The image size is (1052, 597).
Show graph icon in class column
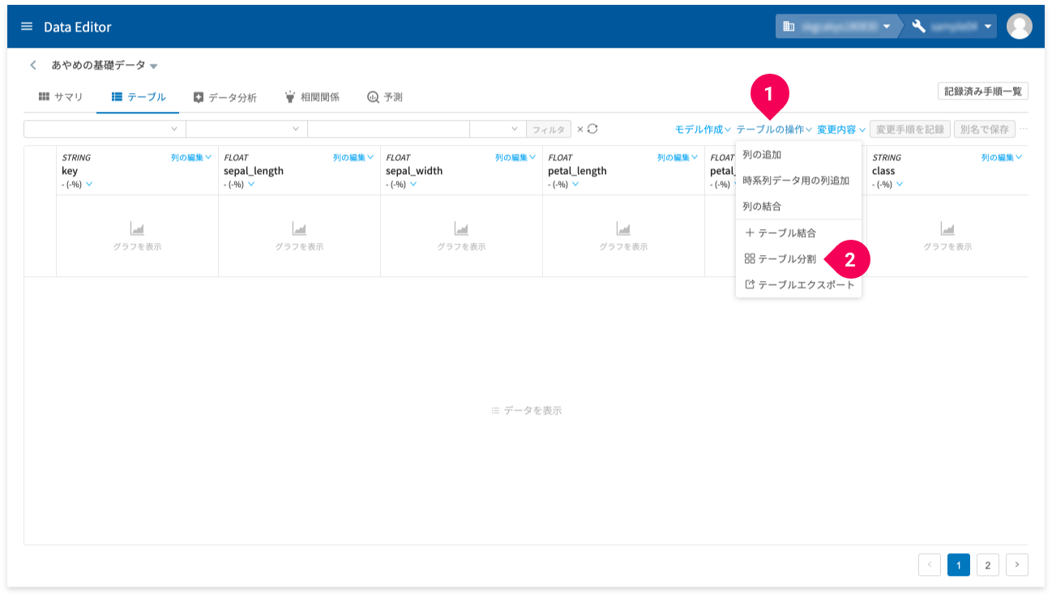(x=947, y=229)
